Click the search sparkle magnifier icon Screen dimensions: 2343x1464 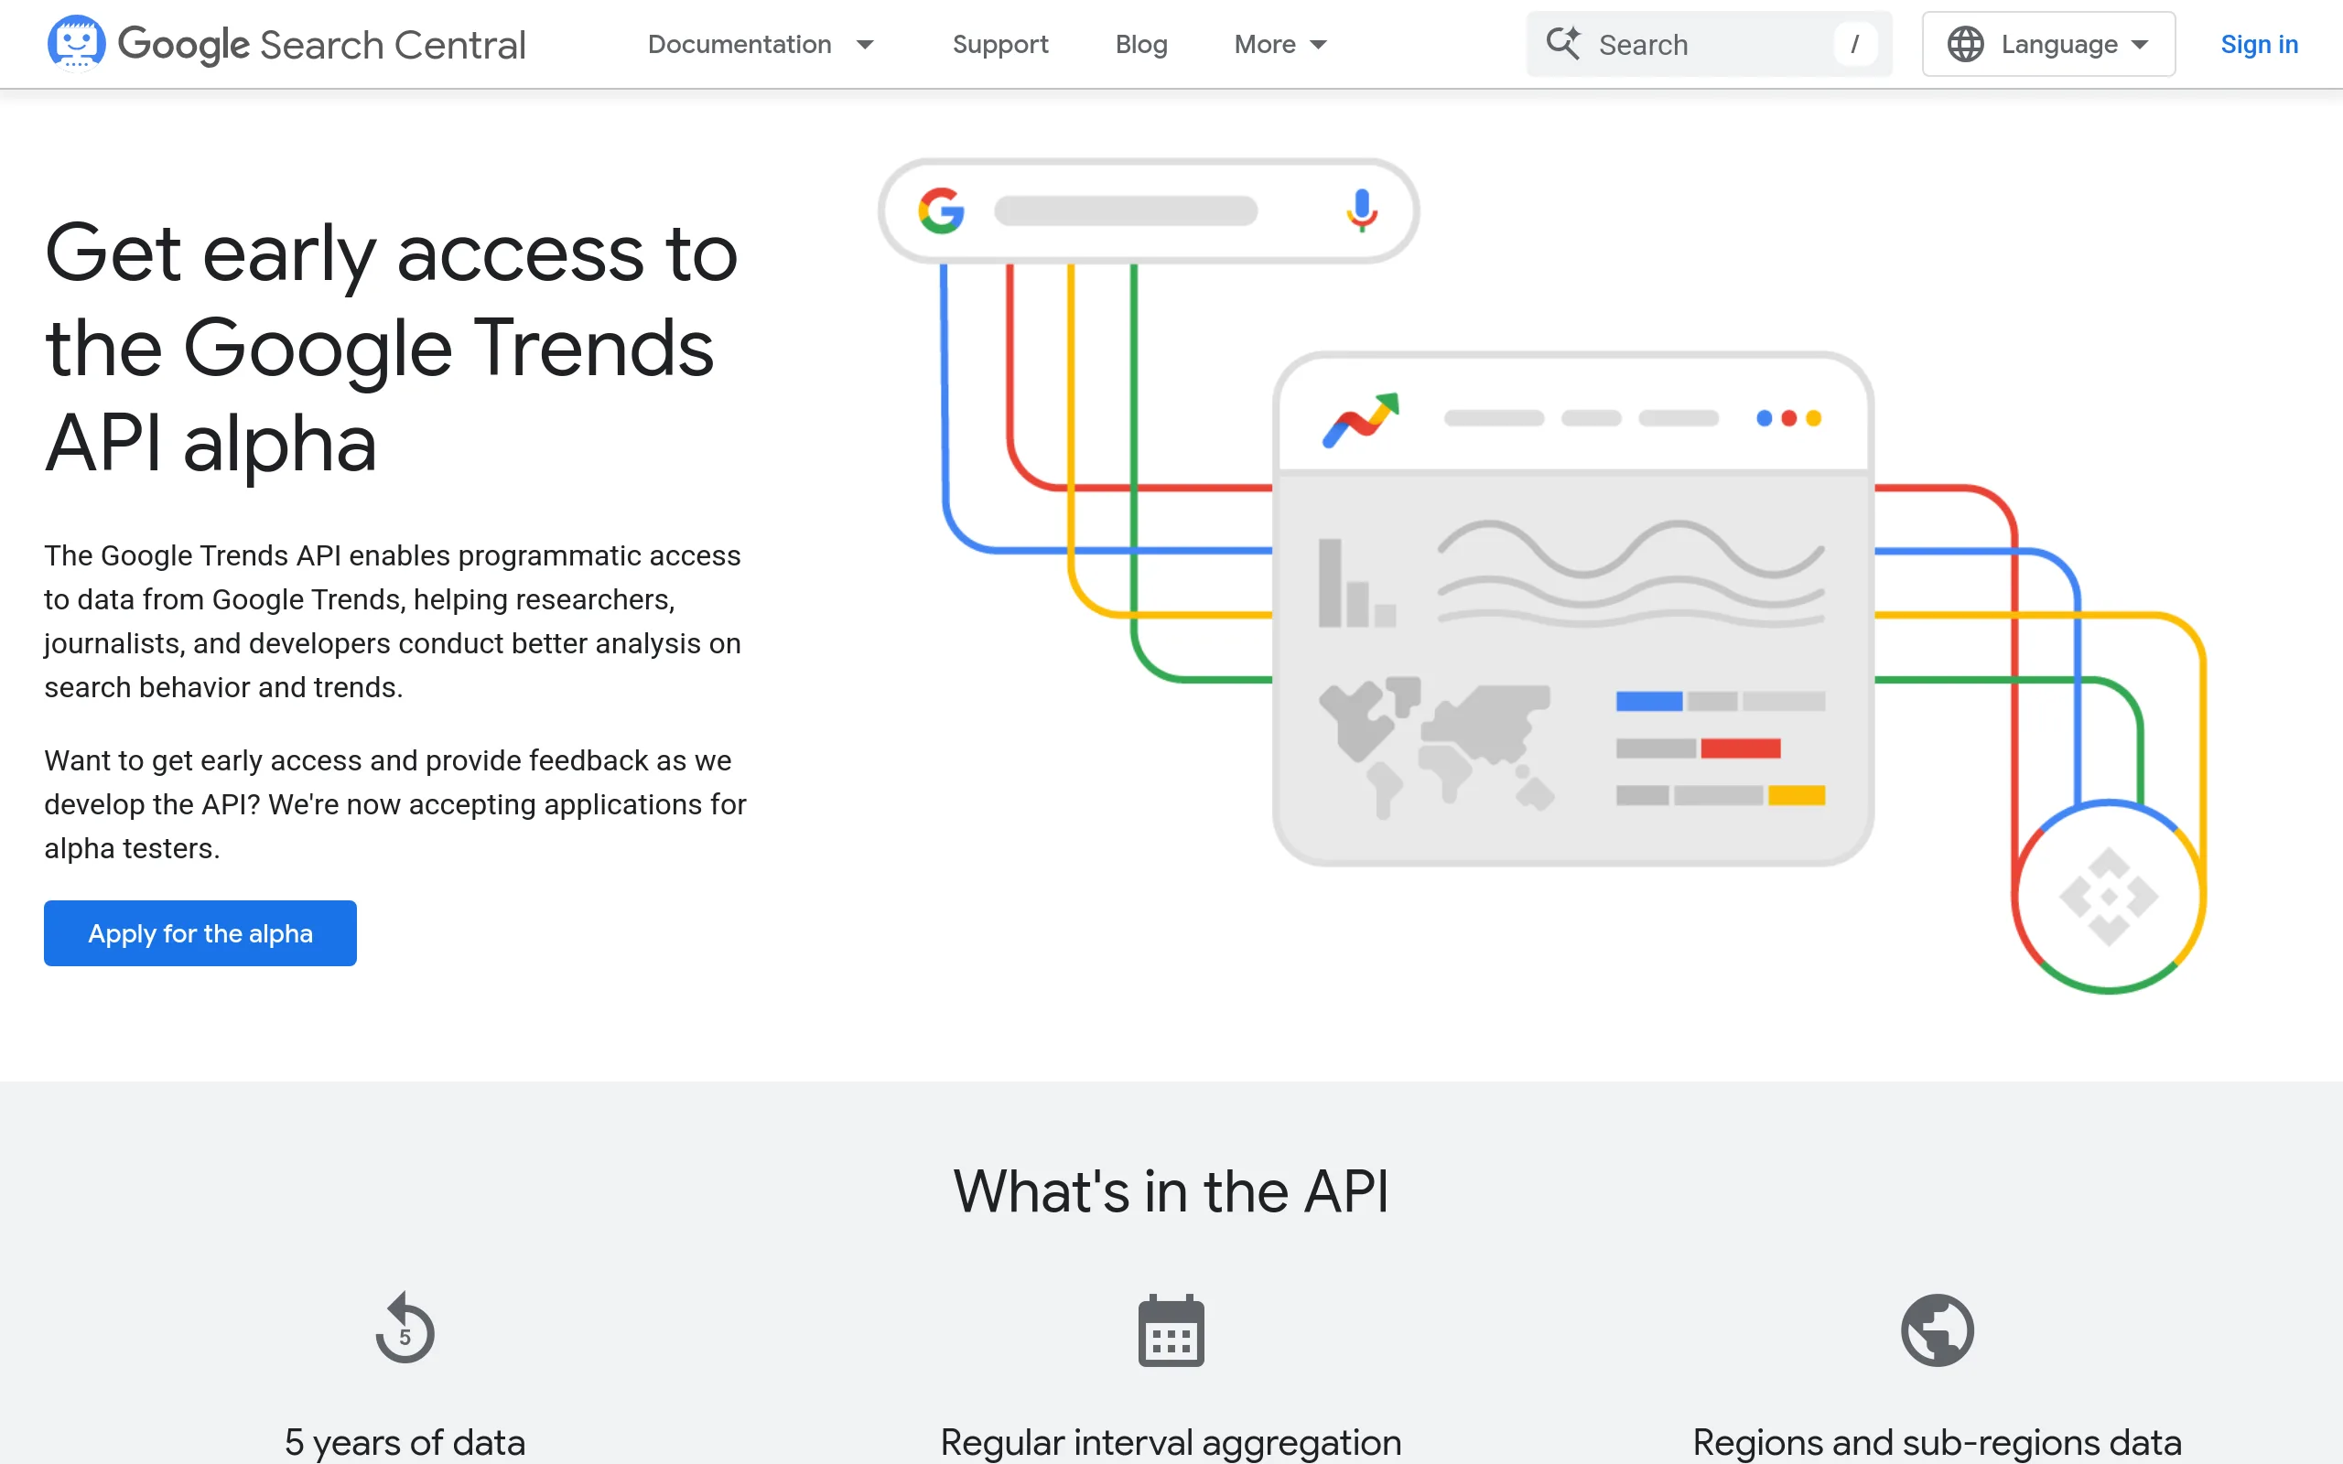pyautogui.click(x=1562, y=44)
